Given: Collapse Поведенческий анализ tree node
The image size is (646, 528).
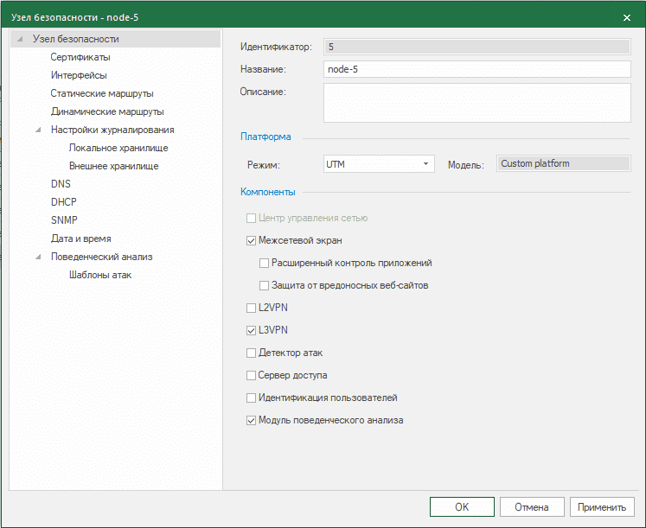Looking at the screenshot, I should [38, 257].
